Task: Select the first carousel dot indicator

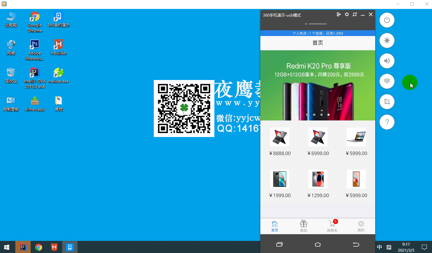Action: (x=307, y=114)
